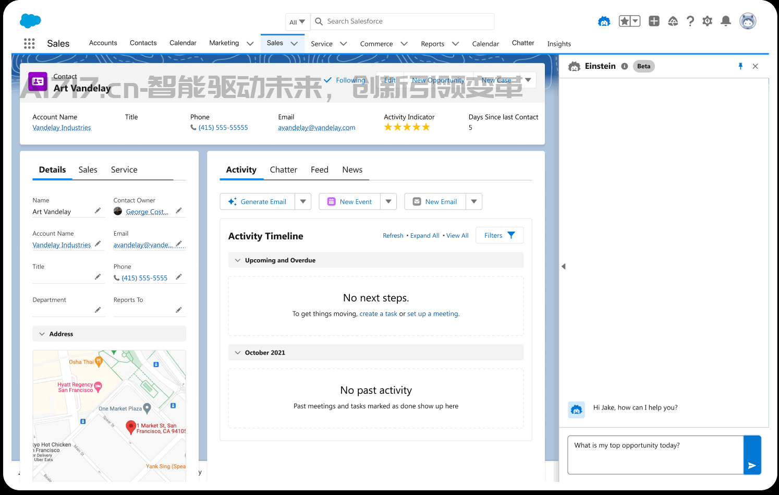Viewport: 779px width, 495px height.
Task: Switch to the Chatter tab in activity panel
Action: pos(283,170)
